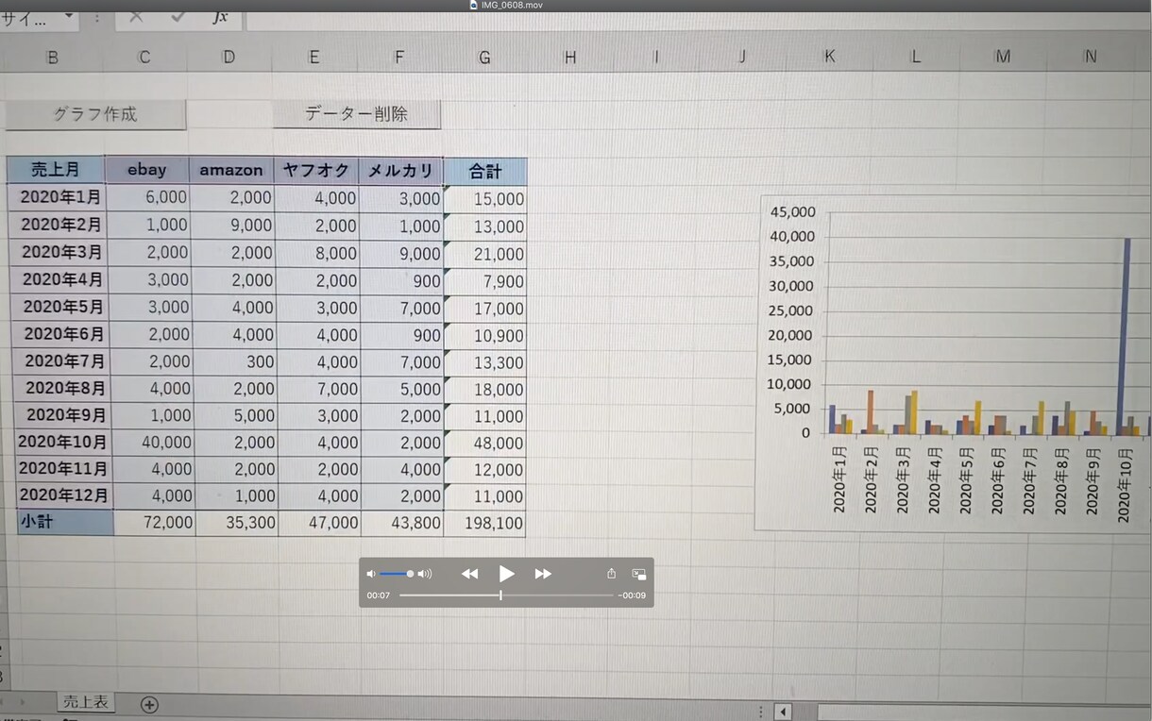Click the formula bar cancel X icon

point(137,17)
